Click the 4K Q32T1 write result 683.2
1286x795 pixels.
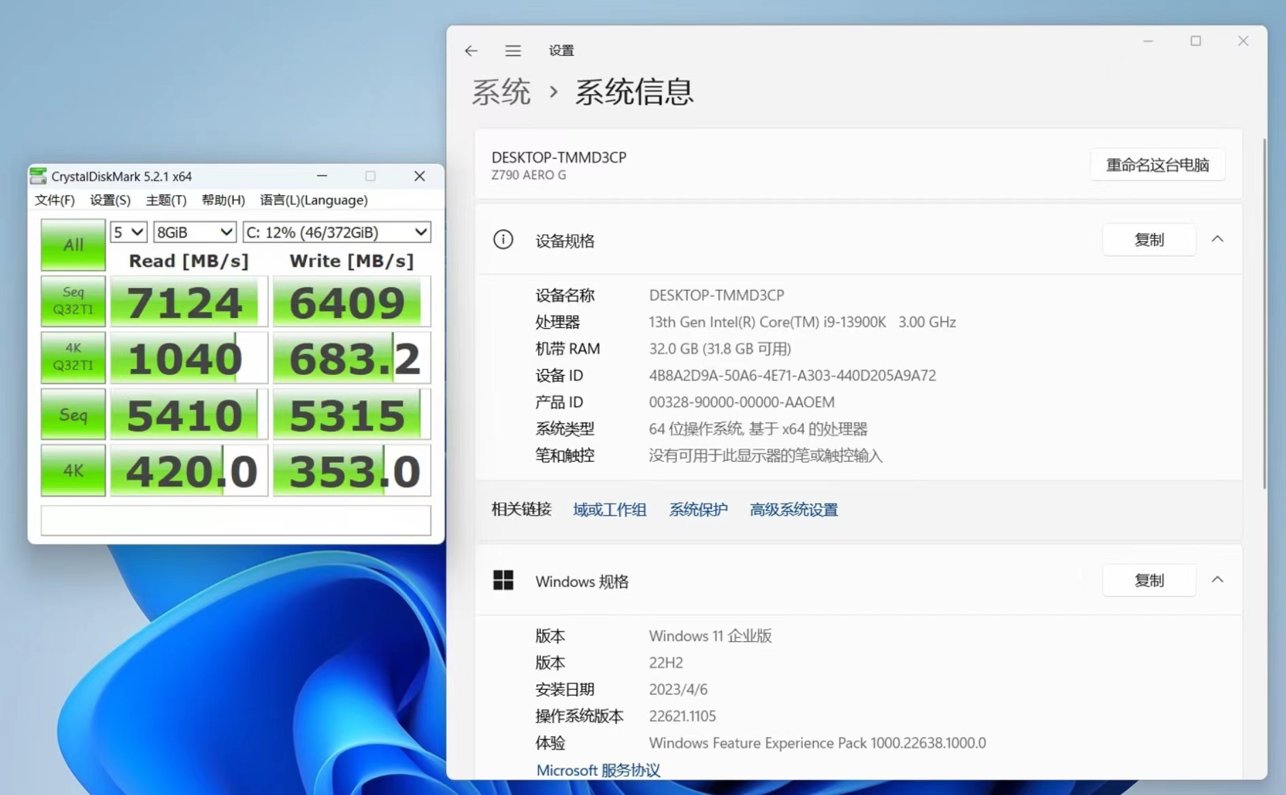coord(352,358)
